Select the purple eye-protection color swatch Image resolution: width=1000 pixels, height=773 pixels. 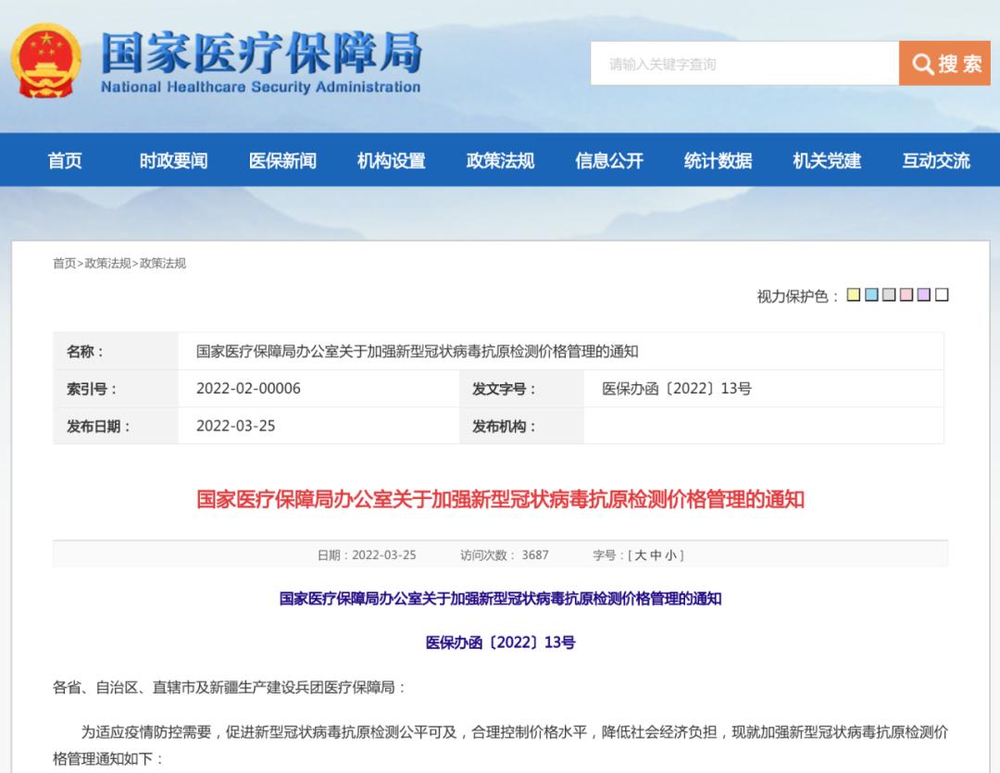(924, 294)
